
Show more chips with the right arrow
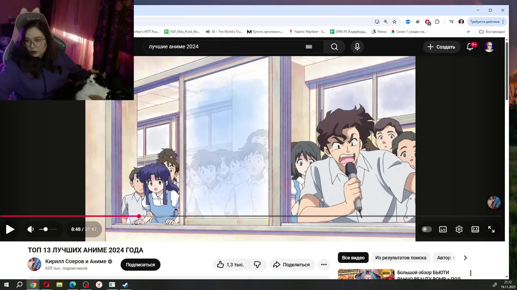click(465, 258)
